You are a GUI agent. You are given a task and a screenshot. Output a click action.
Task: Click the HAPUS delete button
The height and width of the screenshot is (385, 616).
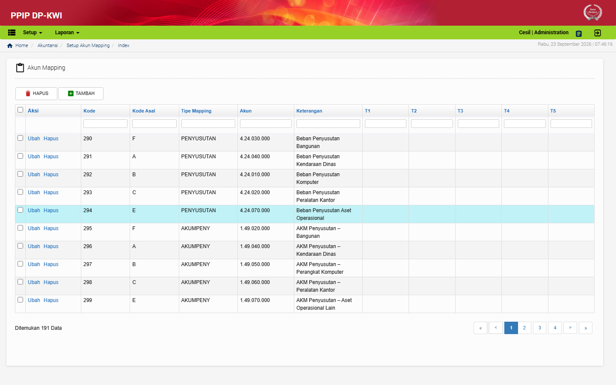pos(36,94)
